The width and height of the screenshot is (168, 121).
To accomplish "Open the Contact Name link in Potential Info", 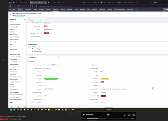I will coord(47,68).
